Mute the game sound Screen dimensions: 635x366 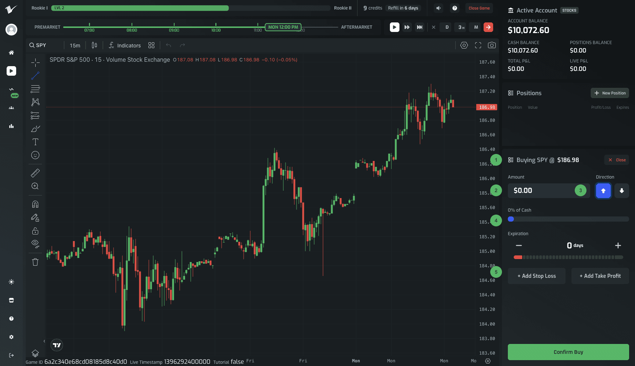pos(438,8)
